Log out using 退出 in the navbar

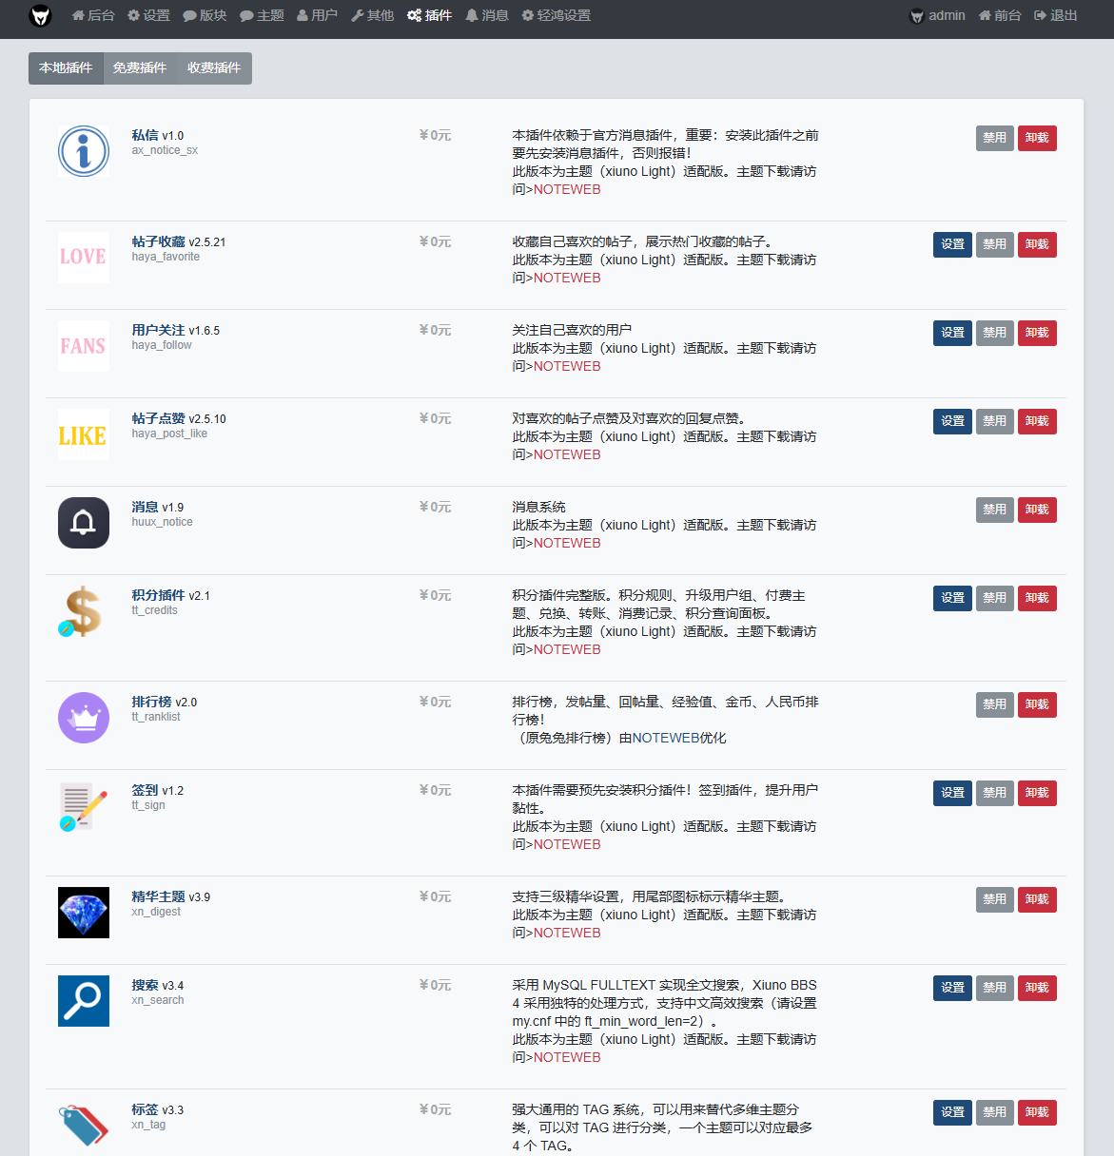coord(1056,16)
